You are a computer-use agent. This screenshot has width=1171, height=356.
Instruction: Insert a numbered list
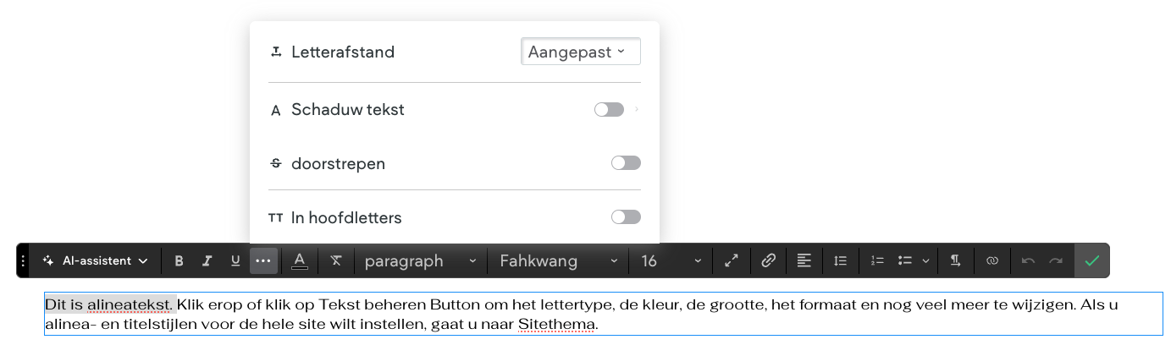click(877, 261)
